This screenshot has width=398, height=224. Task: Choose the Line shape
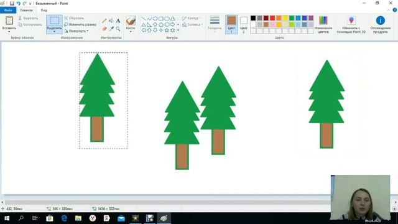pos(144,19)
